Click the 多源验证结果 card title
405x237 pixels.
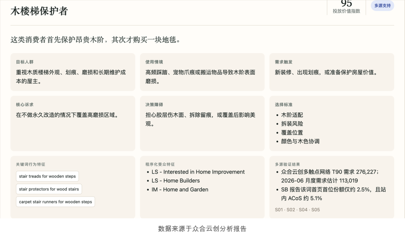pyautogui.click(x=287, y=164)
